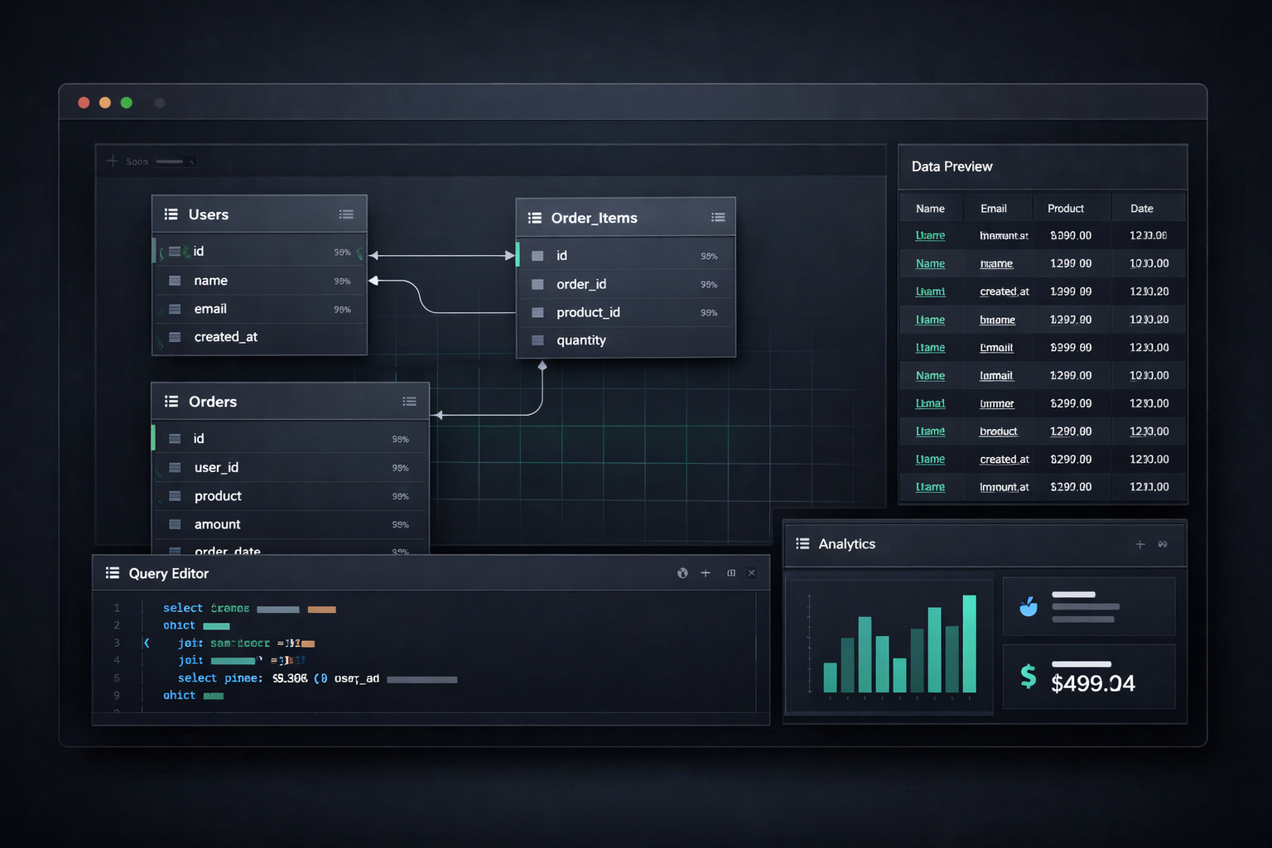This screenshot has width=1272, height=848.
Task: Click the column icon beside product_id
Action: (537, 312)
